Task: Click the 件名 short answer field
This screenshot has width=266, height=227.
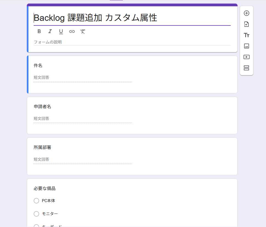Action: (x=83, y=78)
